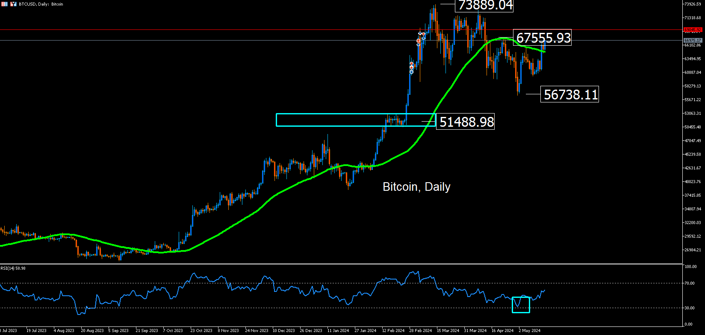Click the 7 Oct 2023 date label
This screenshot has width=705, height=335.
tap(173, 331)
